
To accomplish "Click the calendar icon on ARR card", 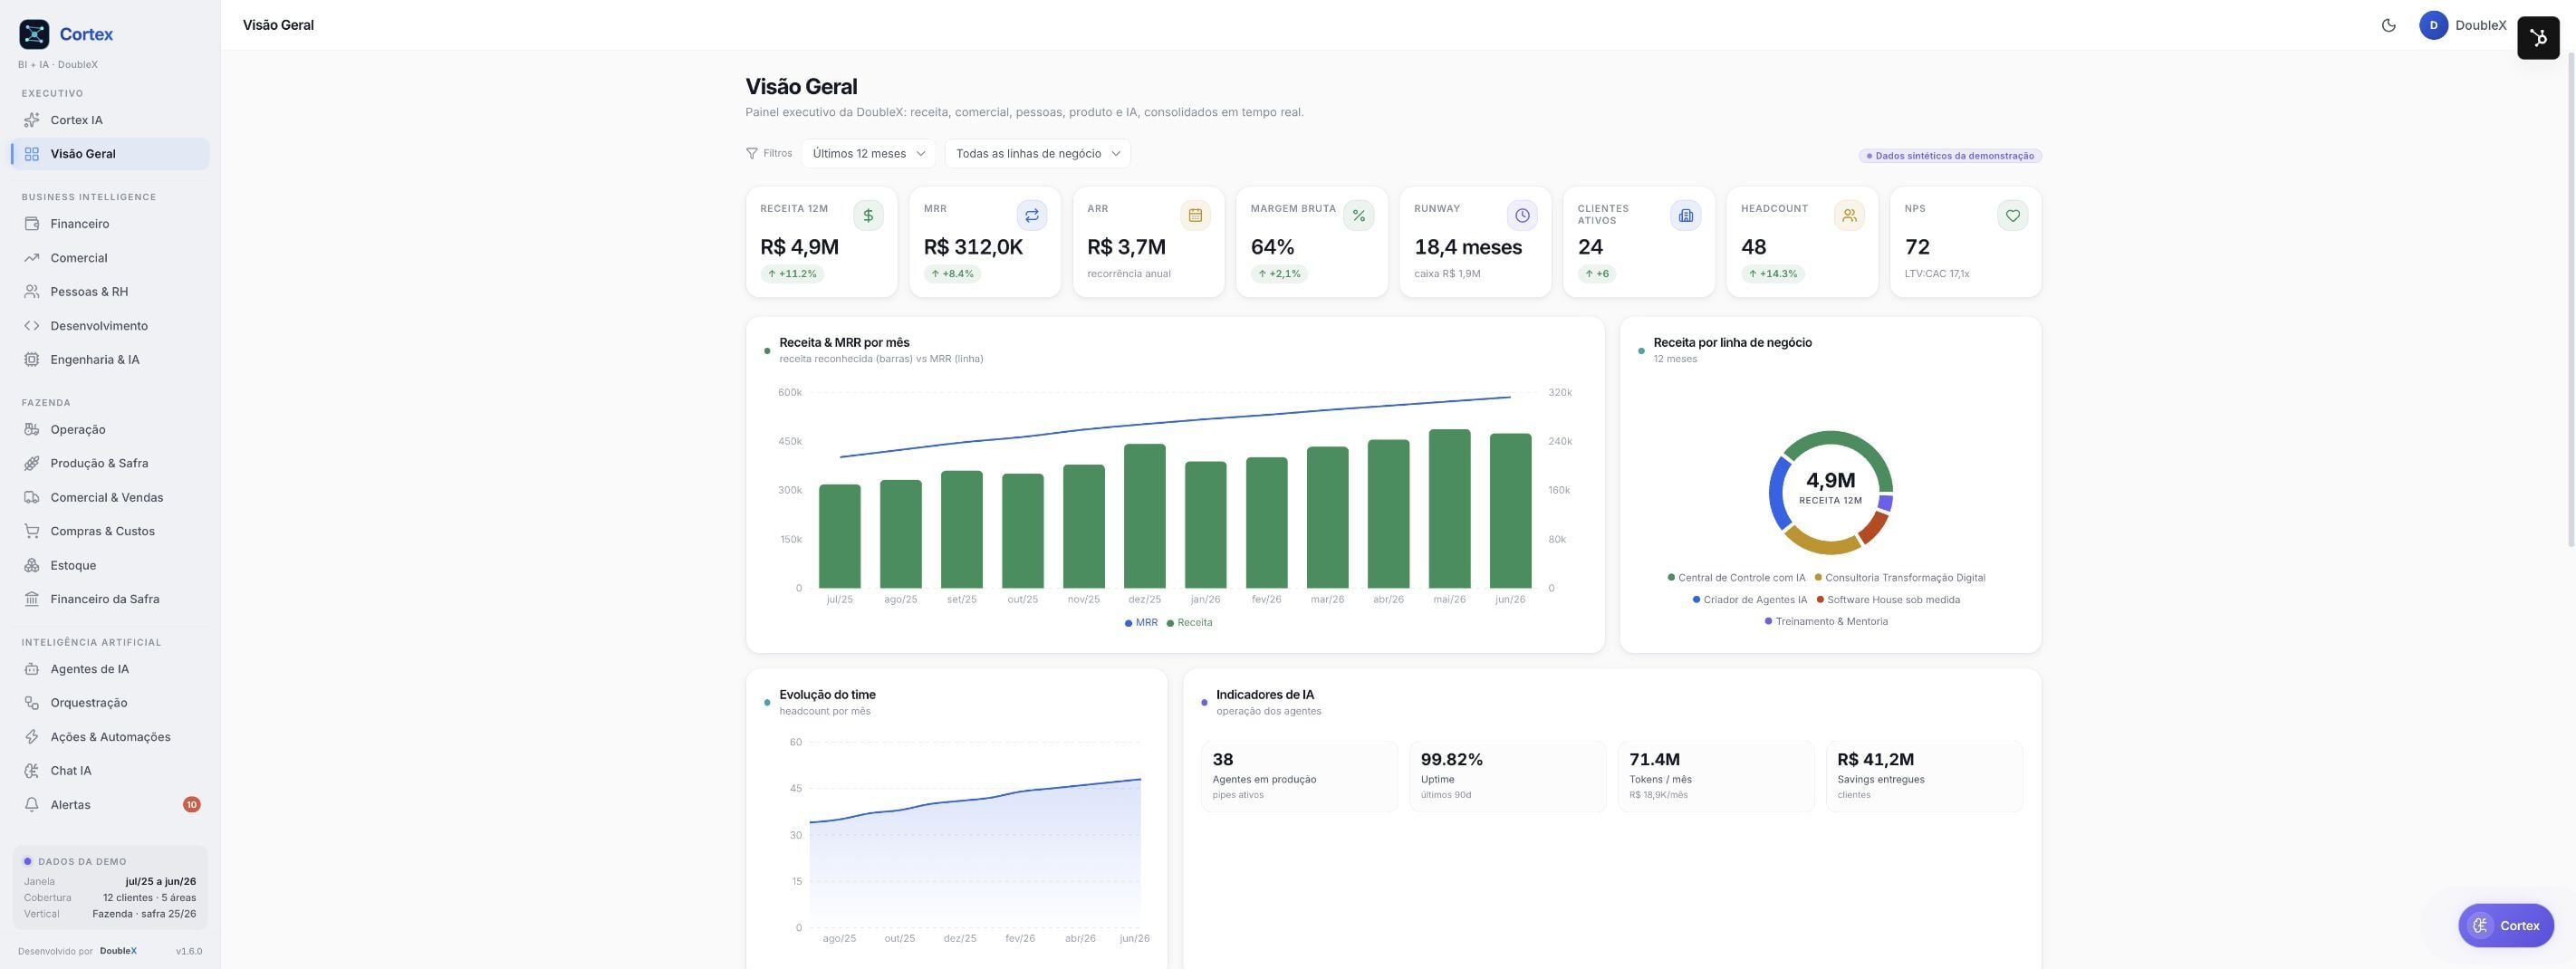I will coord(1195,216).
